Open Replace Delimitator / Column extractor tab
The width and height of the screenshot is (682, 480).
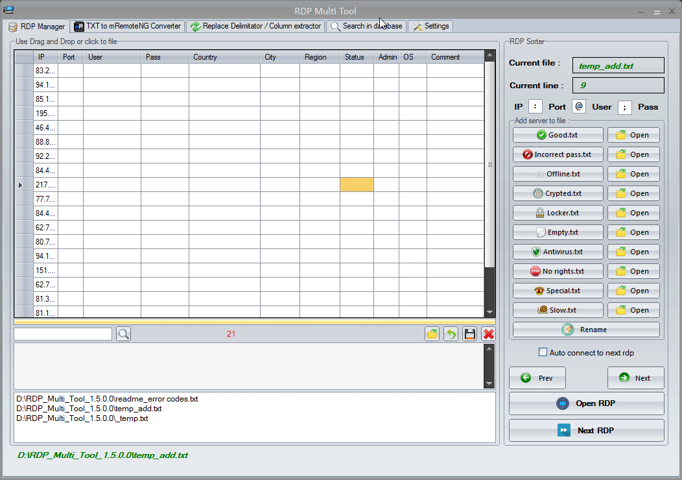point(255,26)
